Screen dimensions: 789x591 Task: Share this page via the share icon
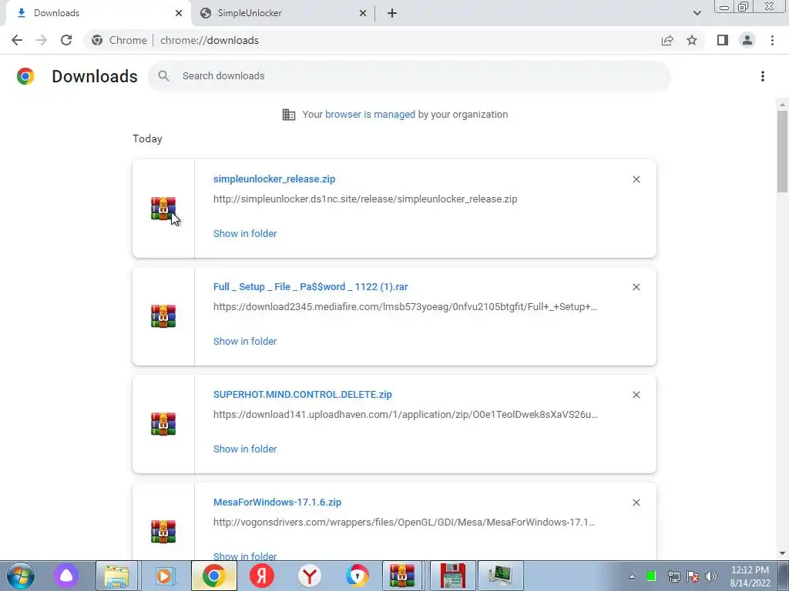[667, 40]
